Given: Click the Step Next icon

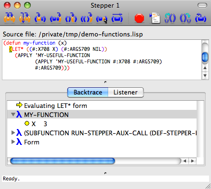Looking at the screenshot, I should (x=71, y=18).
